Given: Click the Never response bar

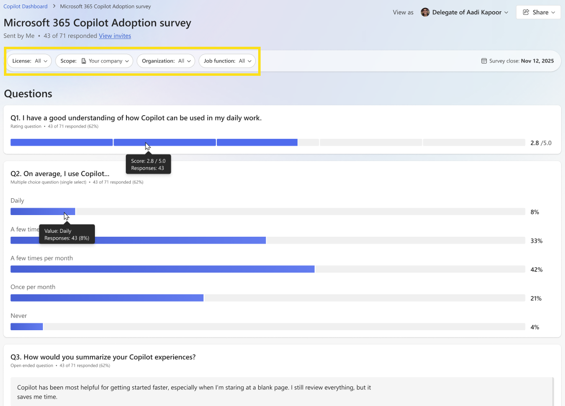Looking at the screenshot, I should (268, 327).
